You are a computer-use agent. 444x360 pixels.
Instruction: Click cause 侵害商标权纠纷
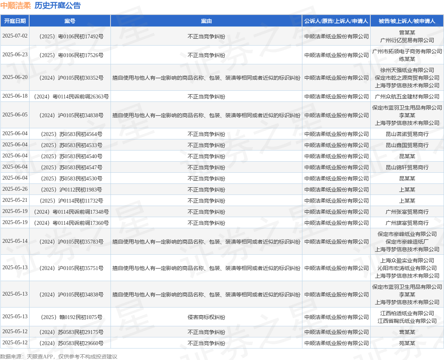click(206, 317)
